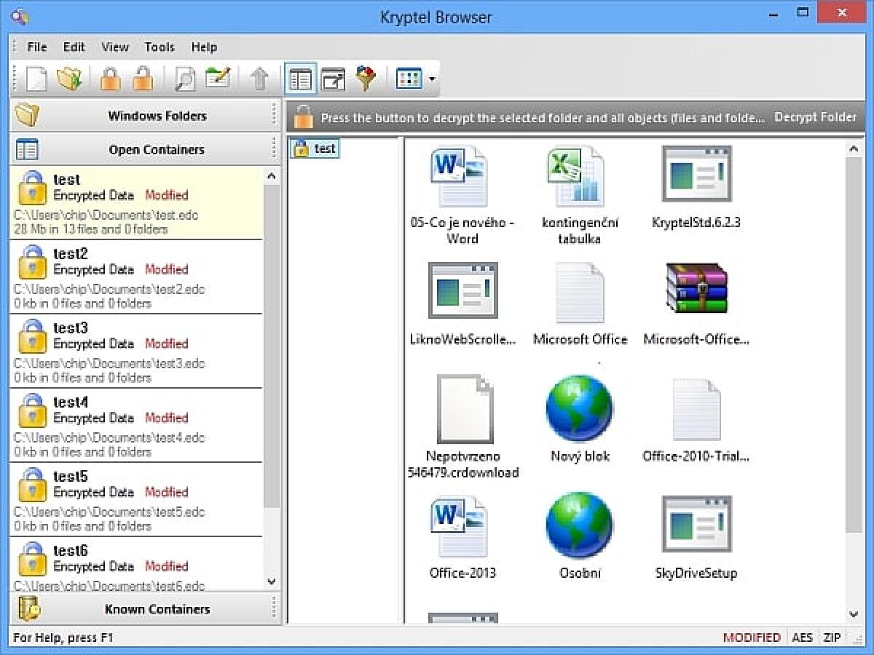Click the AES indicator in the status bar
This screenshot has height=655, width=874.
802,637
